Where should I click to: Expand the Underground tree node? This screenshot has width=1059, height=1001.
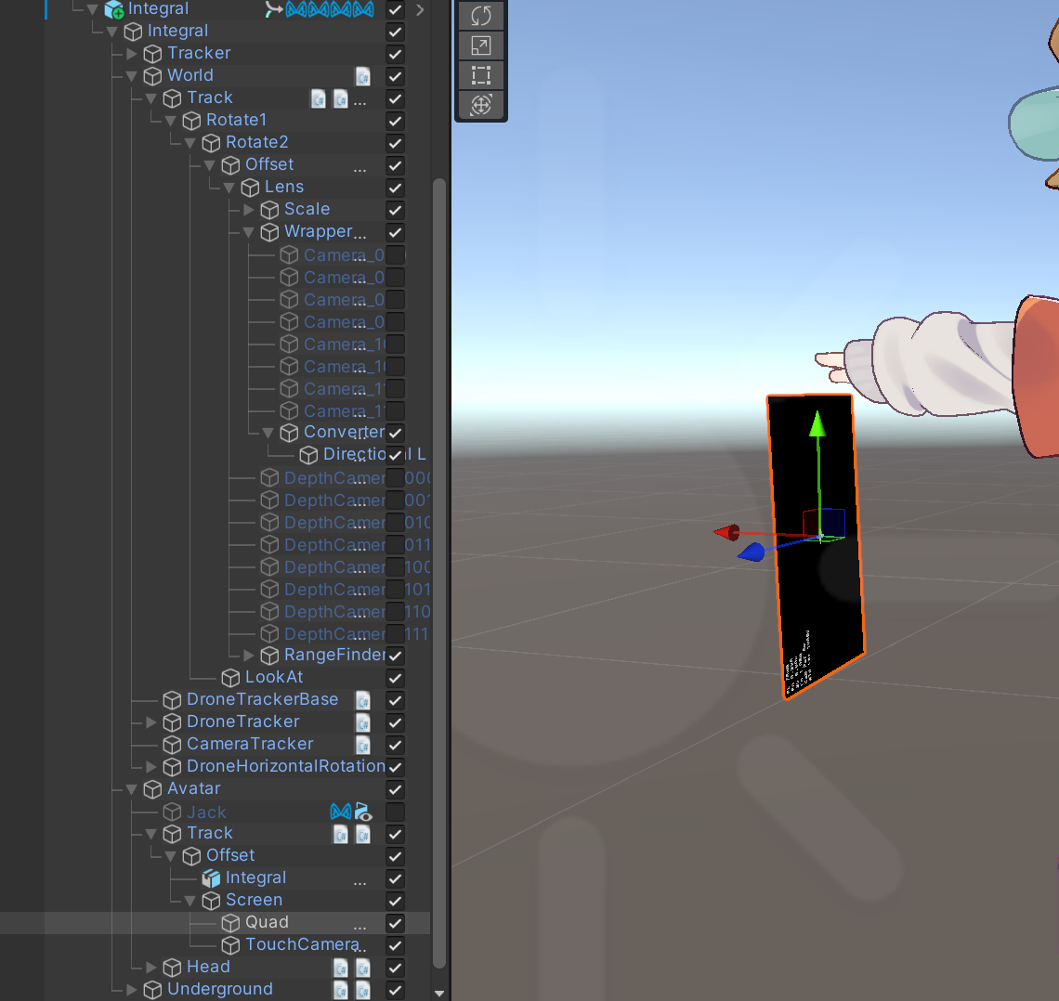[132, 990]
